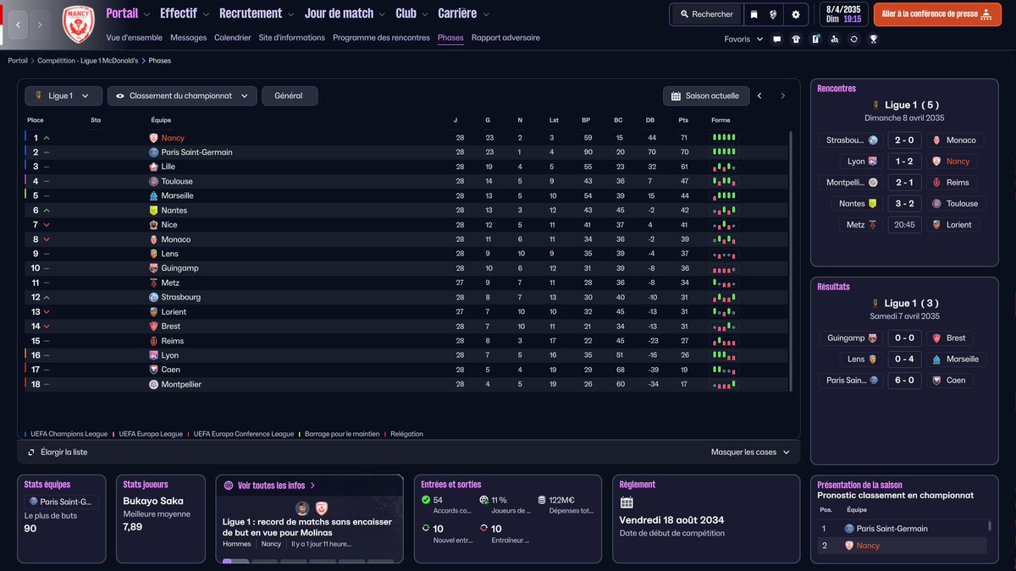Viewport: 1016px width, 571px height.
Task: Click the Général button
Action: (290, 96)
